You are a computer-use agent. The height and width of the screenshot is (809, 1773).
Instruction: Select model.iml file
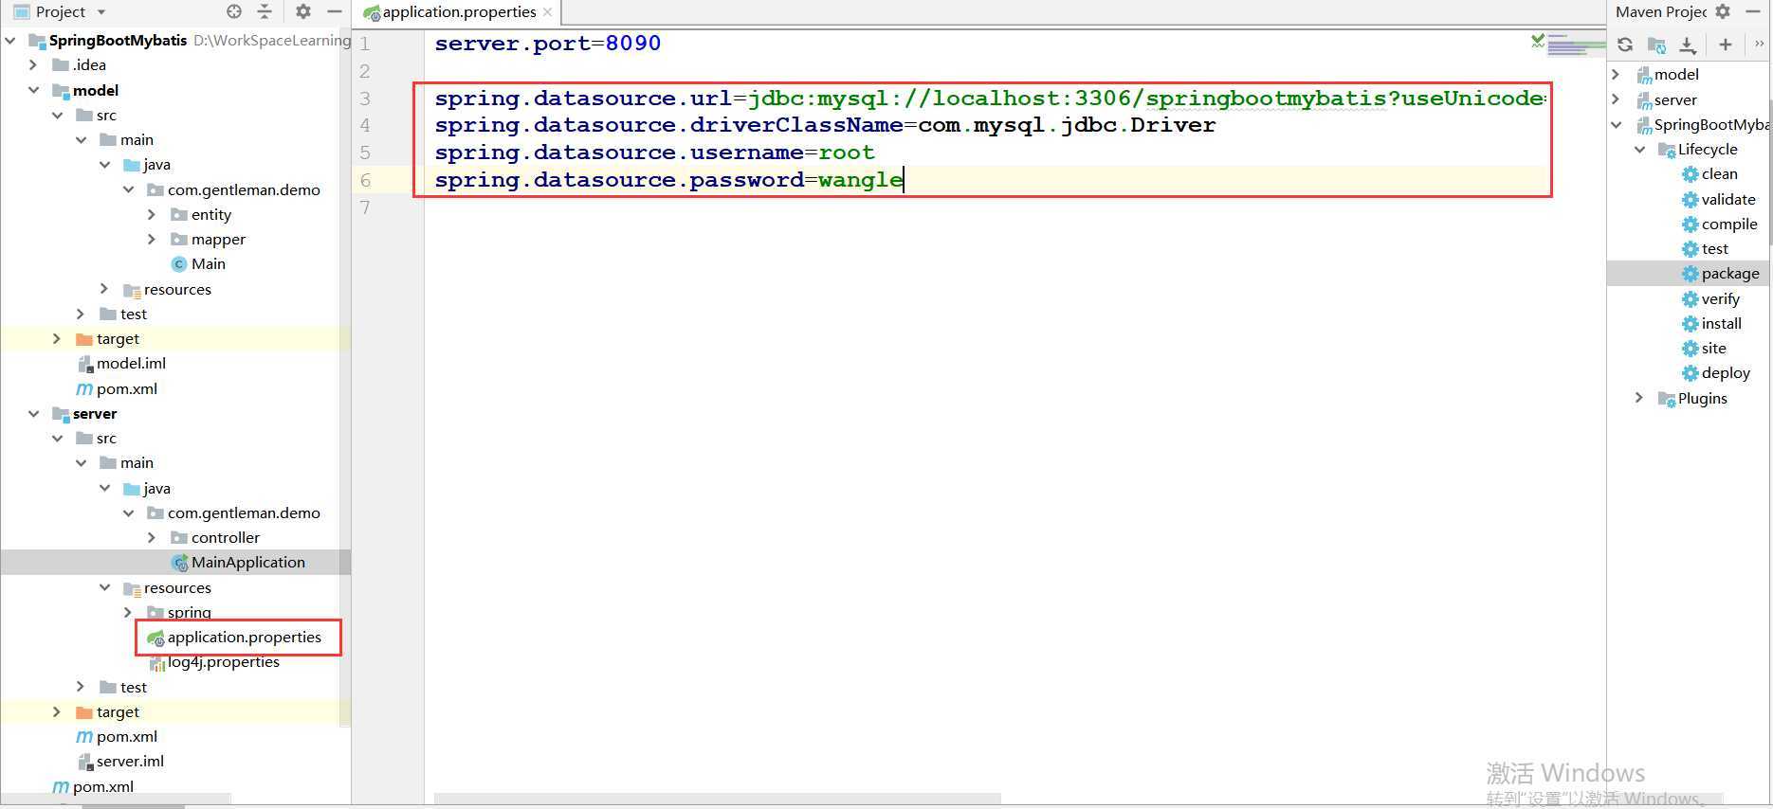click(x=121, y=363)
